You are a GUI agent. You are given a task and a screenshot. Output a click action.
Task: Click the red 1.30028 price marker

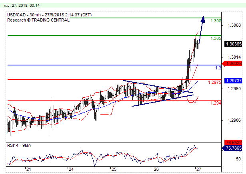click(x=232, y=63)
